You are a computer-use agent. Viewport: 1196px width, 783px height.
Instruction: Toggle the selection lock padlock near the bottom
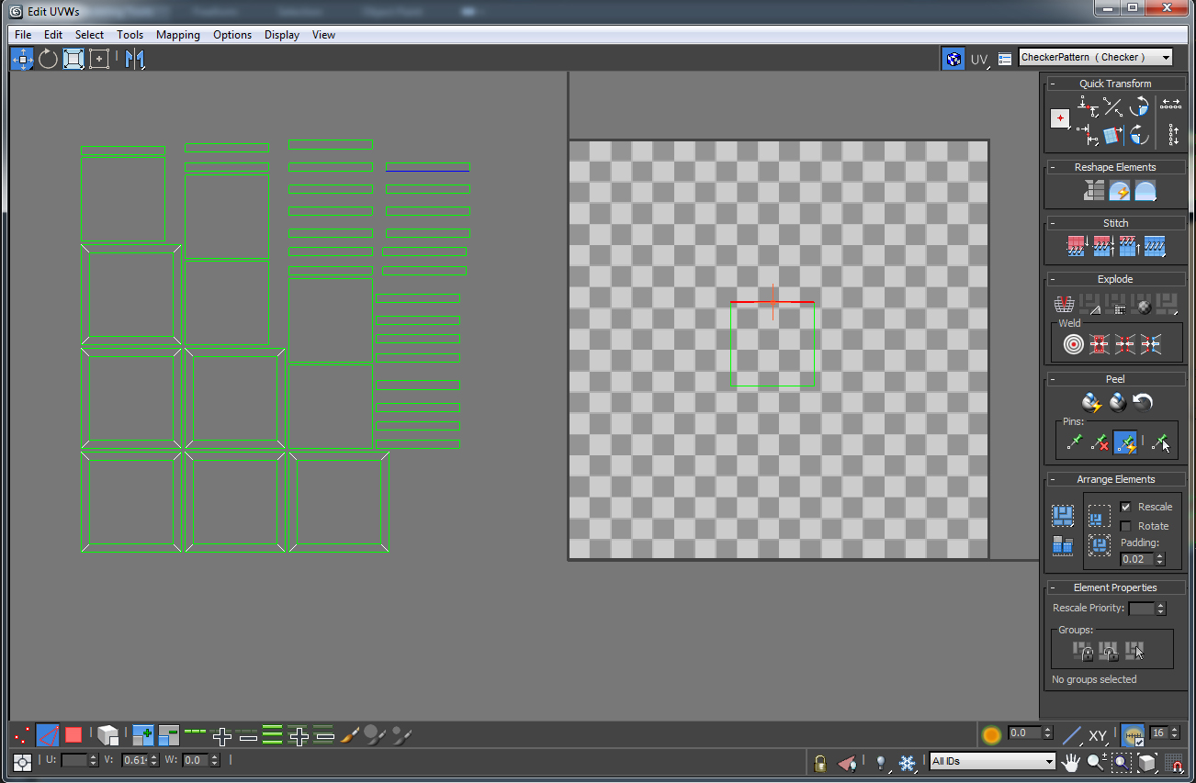point(818,763)
